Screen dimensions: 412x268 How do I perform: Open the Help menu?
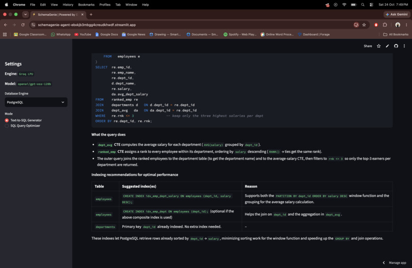[x=145, y=5]
